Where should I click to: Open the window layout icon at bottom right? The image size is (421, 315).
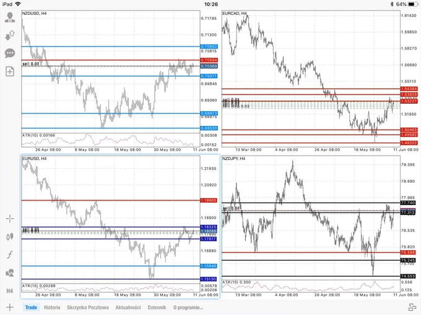[412, 307]
